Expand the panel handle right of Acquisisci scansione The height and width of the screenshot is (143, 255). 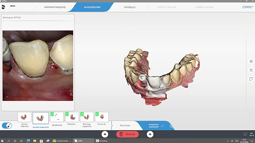[x=171, y=126]
